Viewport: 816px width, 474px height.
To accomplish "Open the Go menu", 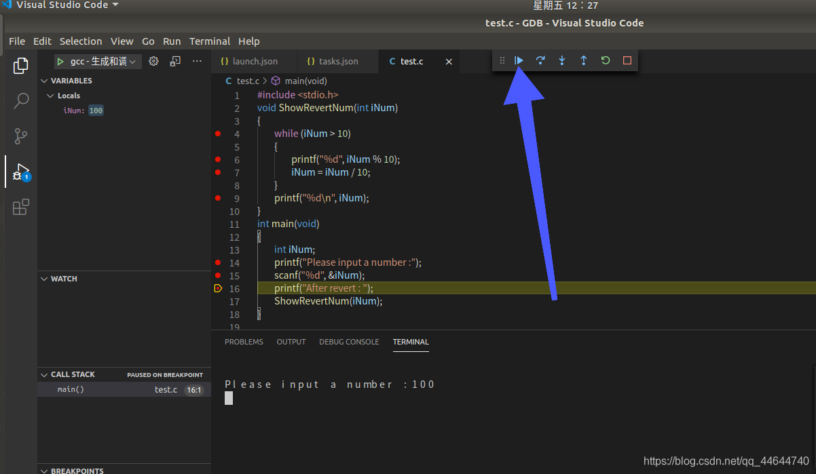I will [x=148, y=41].
